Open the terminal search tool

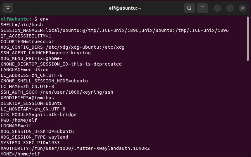[189, 8]
